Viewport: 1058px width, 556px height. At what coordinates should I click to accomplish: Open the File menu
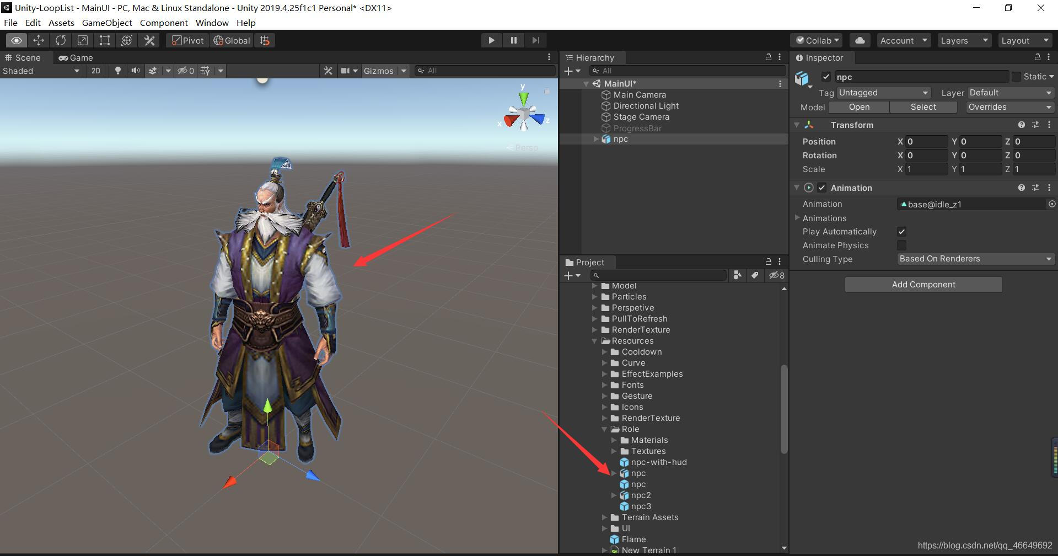click(x=10, y=23)
